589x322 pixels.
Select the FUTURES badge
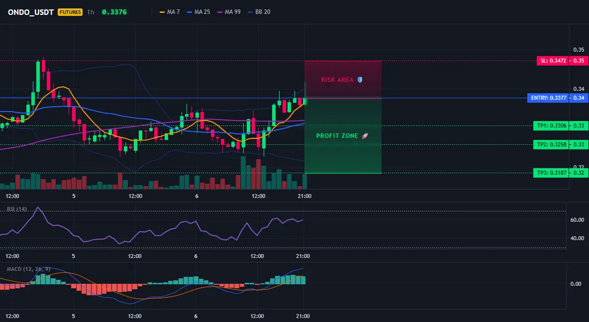tap(70, 12)
